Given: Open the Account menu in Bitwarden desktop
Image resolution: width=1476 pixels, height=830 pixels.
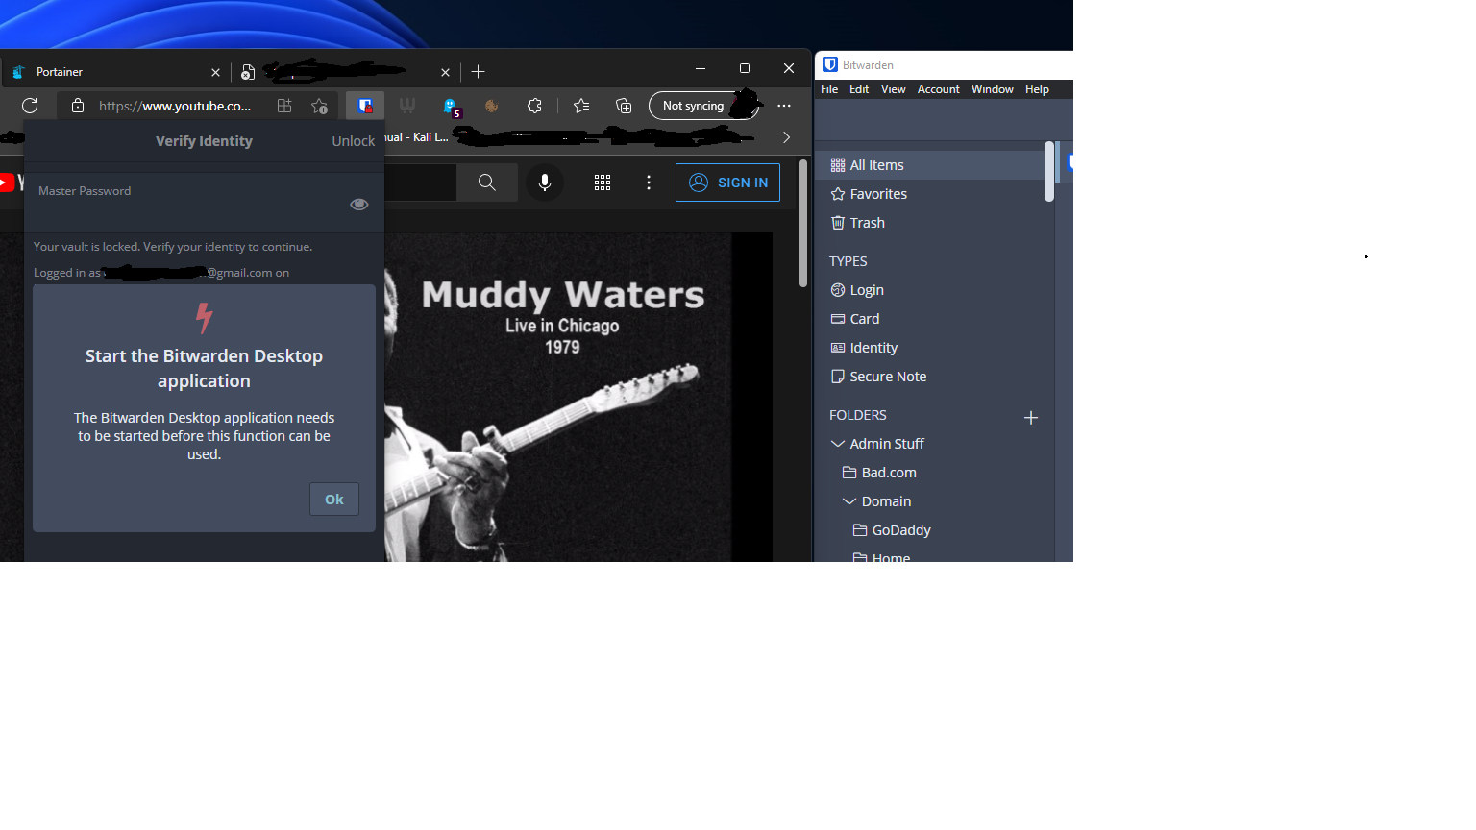Looking at the screenshot, I should [x=938, y=88].
